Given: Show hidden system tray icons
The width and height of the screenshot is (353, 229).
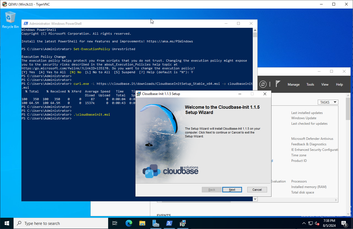Looking at the screenshot, I should pyautogui.click(x=304, y=223).
